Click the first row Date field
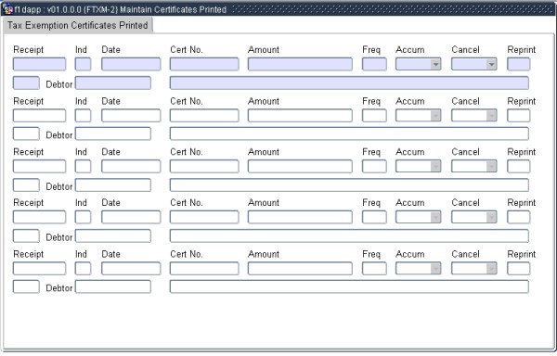This screenshot has width=557, height=356. tap(131, 64)
